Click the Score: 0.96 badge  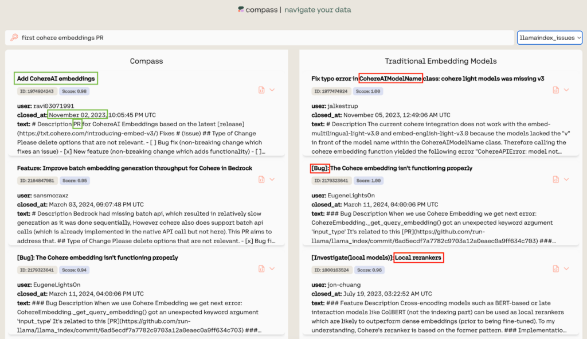369,270
